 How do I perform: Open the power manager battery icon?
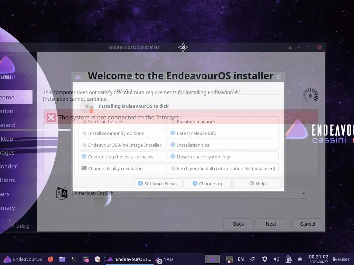(x=288, y=259)
